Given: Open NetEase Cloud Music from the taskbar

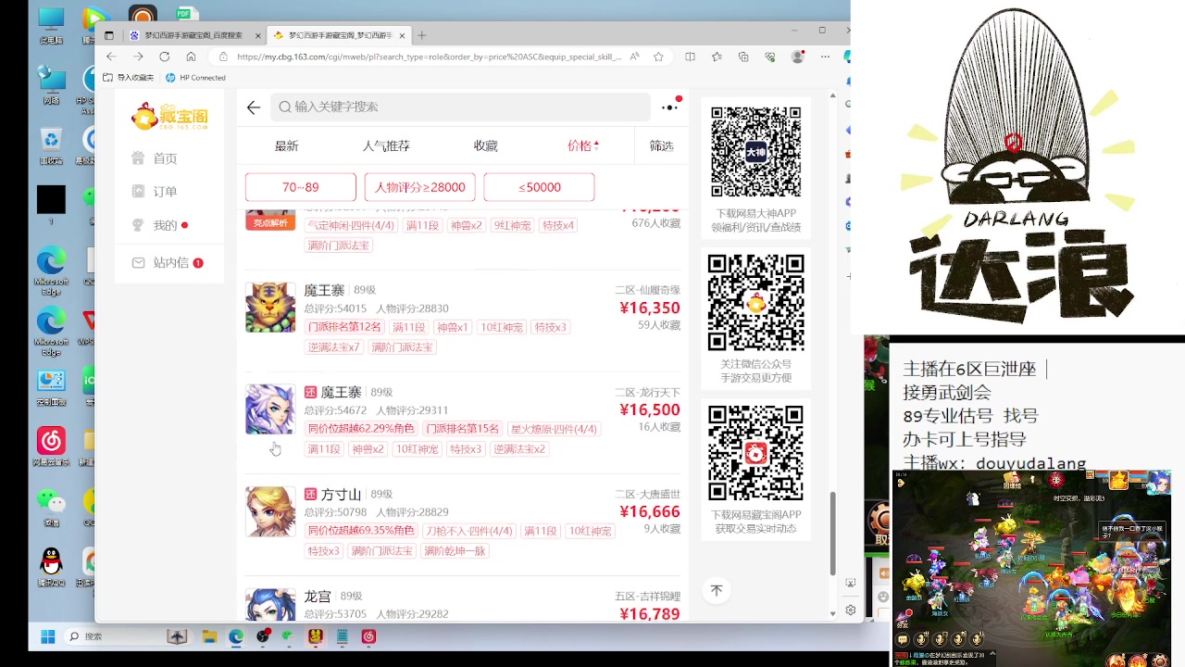Looking at the screenshot, I should coord(368,636).
